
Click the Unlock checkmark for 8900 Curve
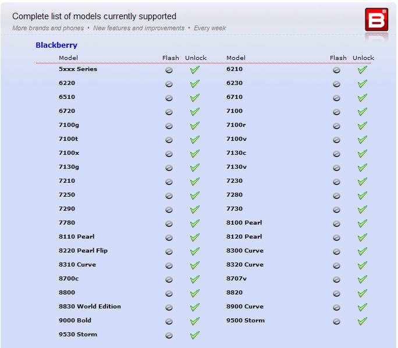click(362, 307)
